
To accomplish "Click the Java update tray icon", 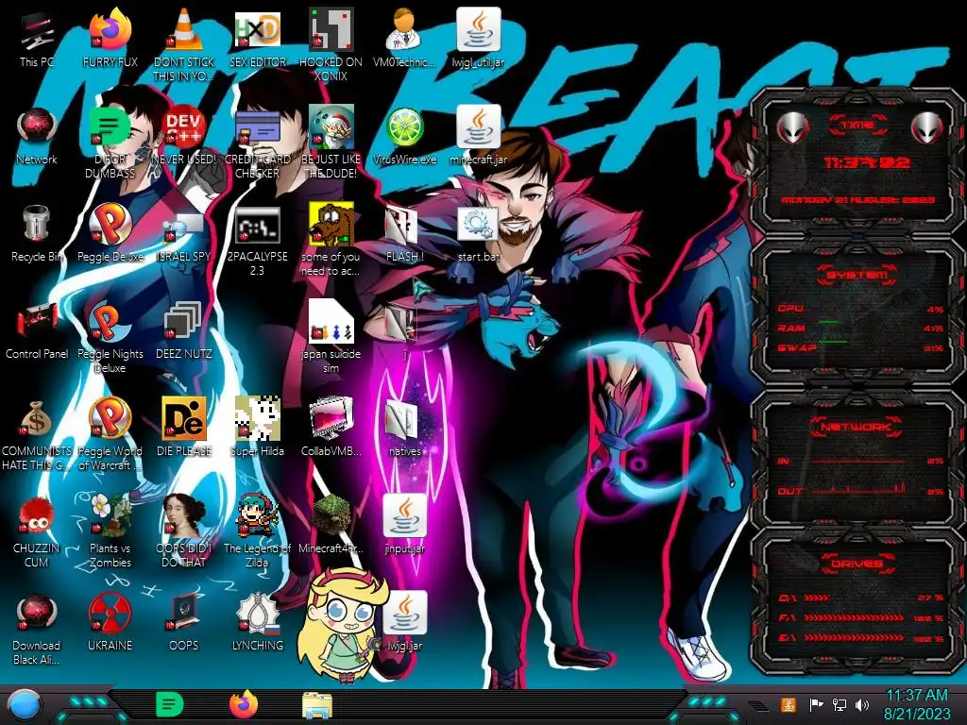I will pos(789,704).
